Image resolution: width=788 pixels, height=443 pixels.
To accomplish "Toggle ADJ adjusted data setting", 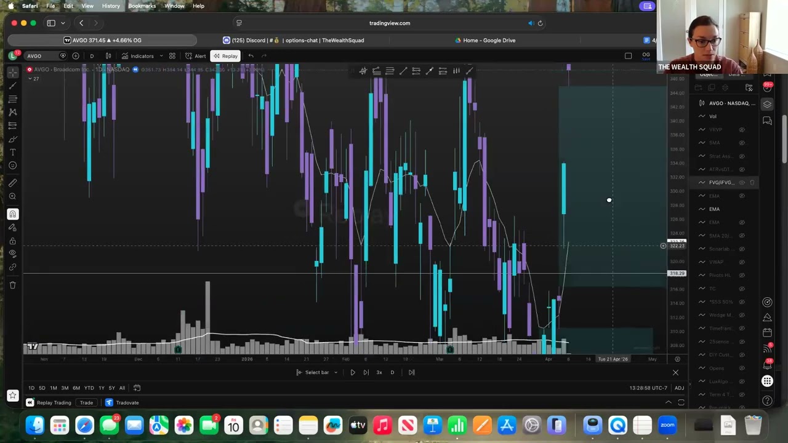I will click(679, 388).
